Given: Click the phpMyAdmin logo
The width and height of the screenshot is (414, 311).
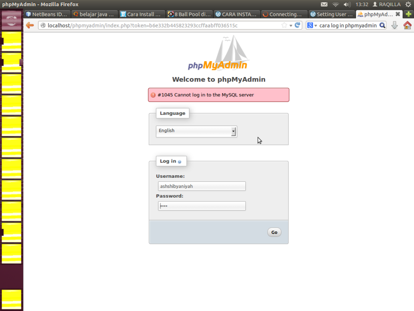Looking at the screenshot, I should coord(218,53).
